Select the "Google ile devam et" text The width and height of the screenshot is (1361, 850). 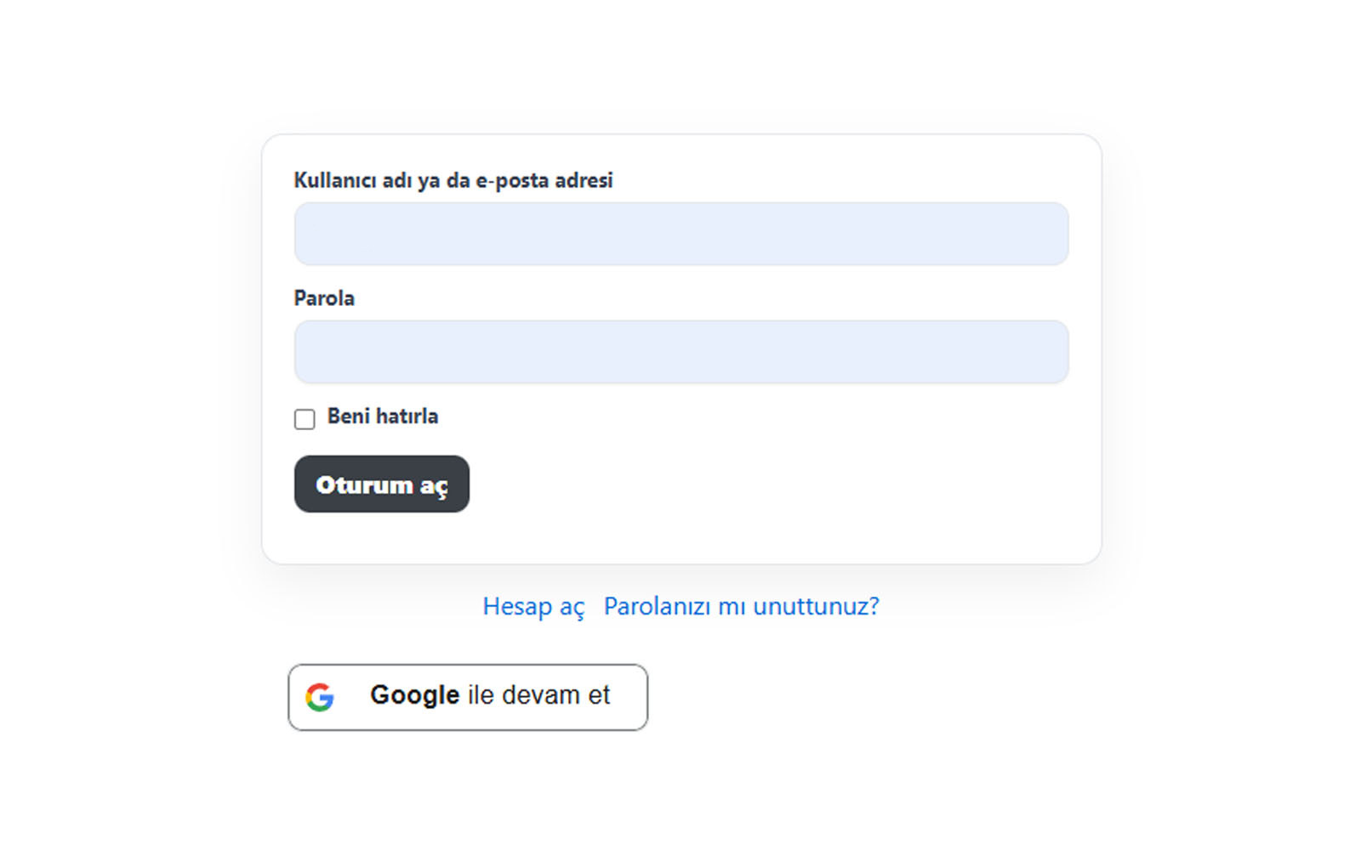click(x=490, y=695)
